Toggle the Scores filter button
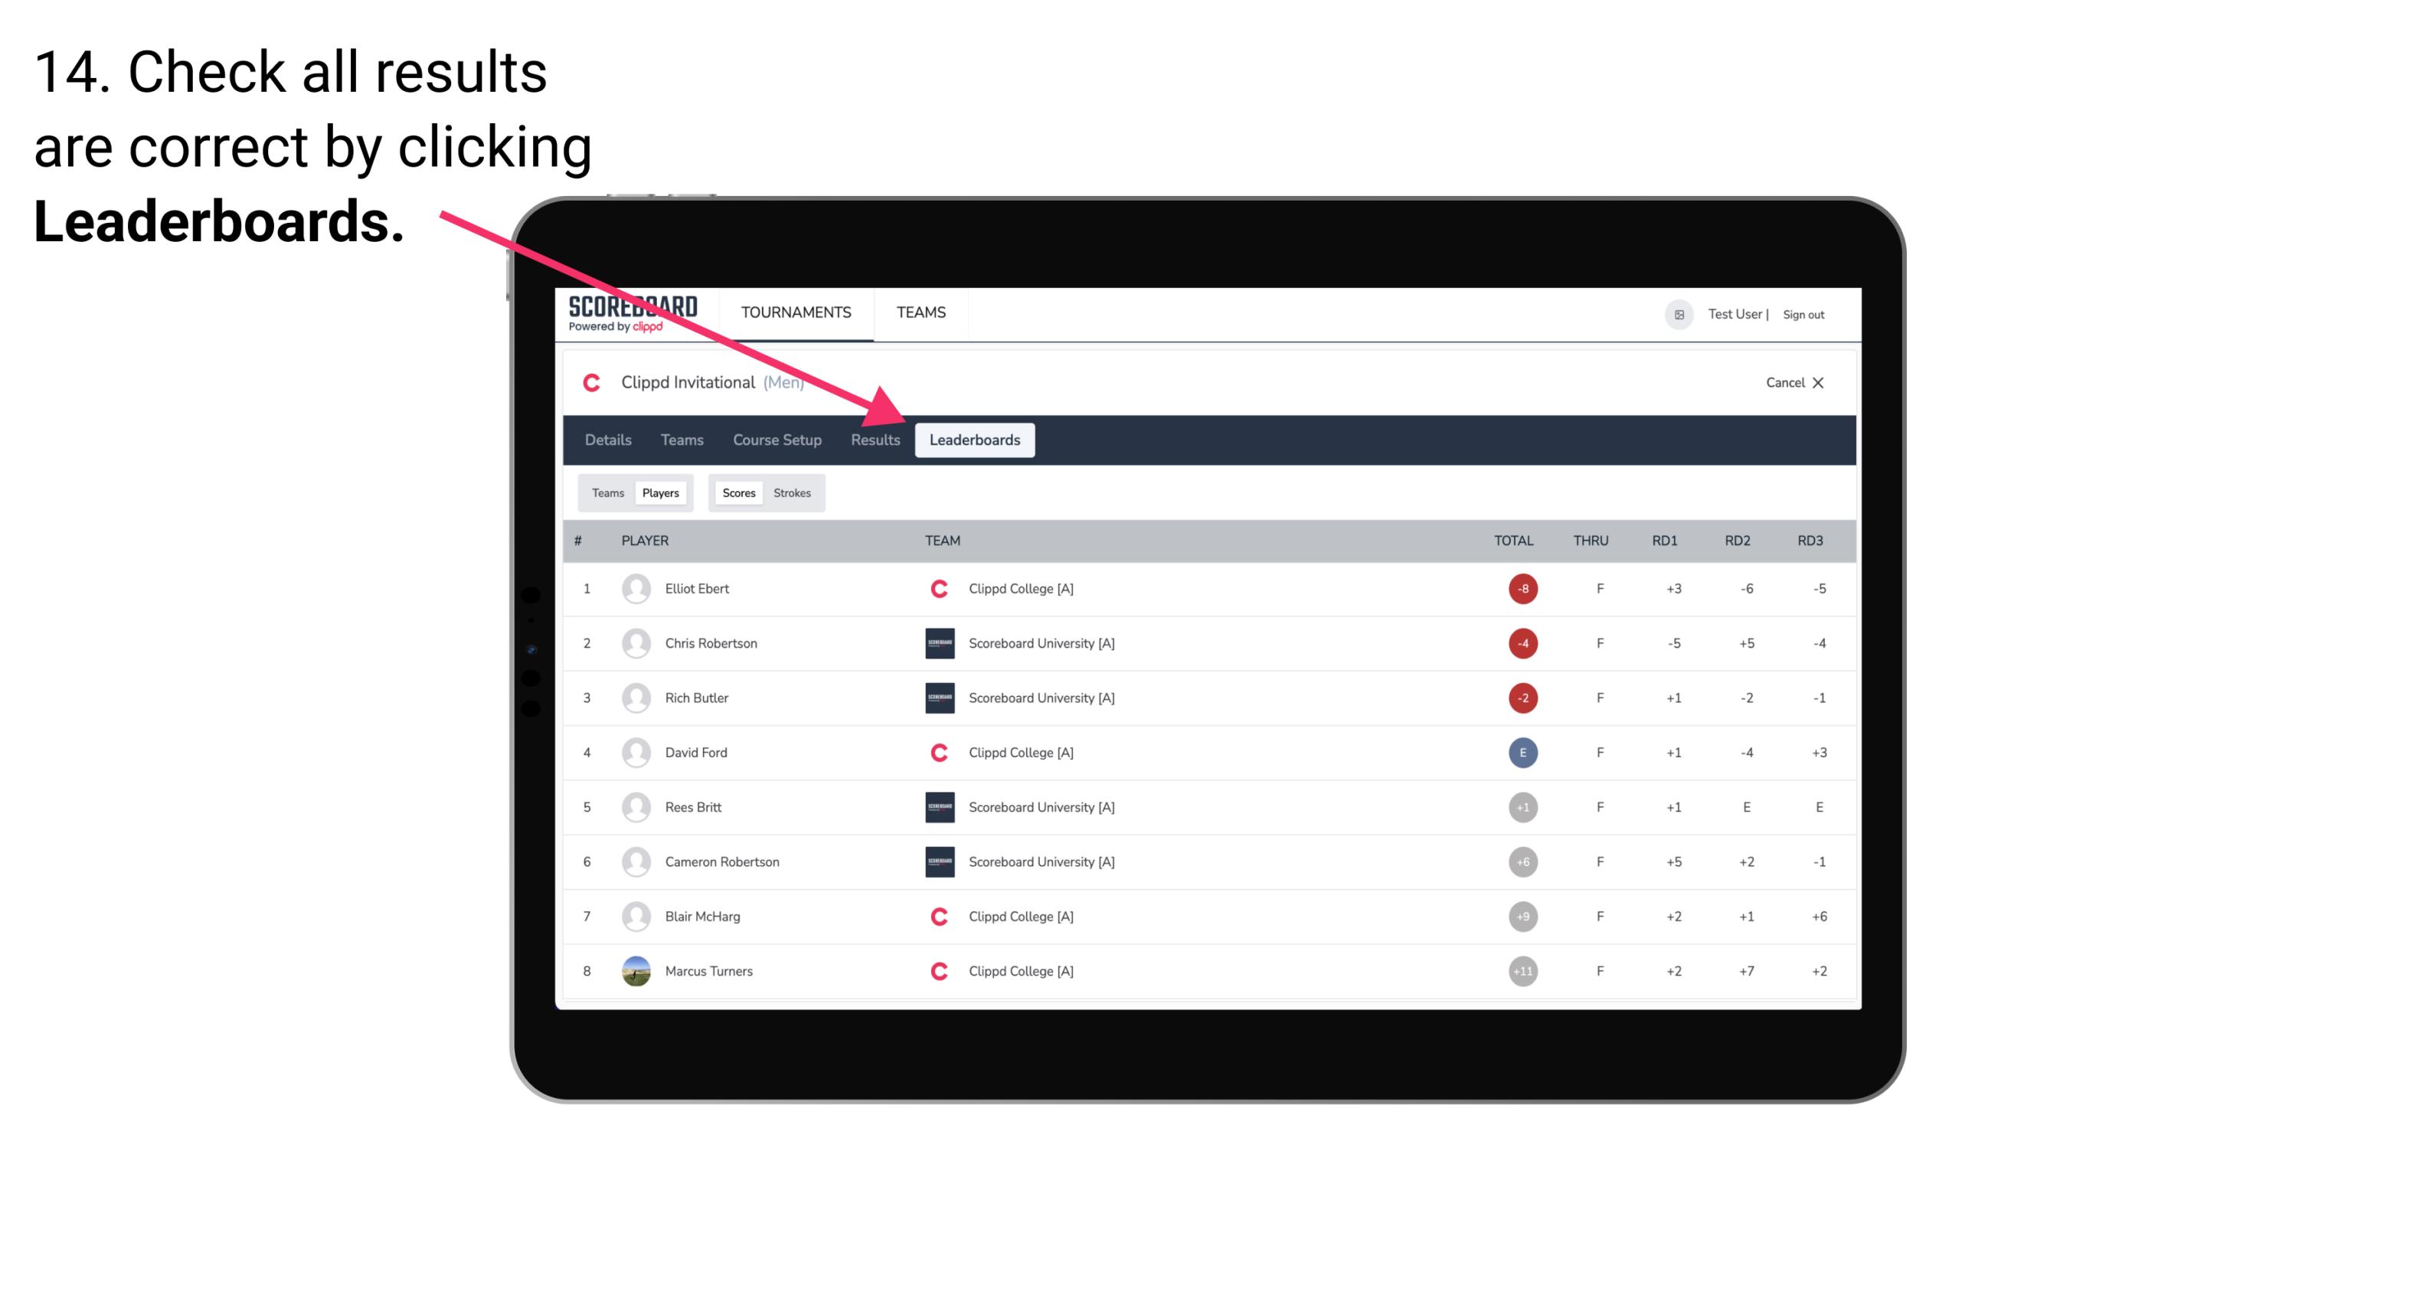 (x=737, y=492)
